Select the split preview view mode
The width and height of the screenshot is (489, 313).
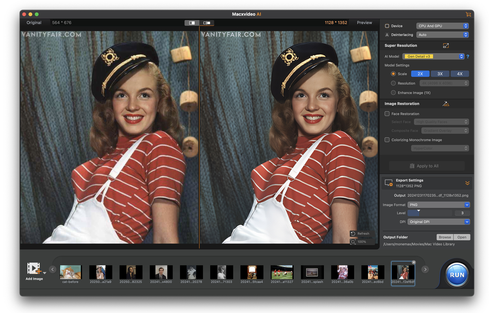[192, 23]
